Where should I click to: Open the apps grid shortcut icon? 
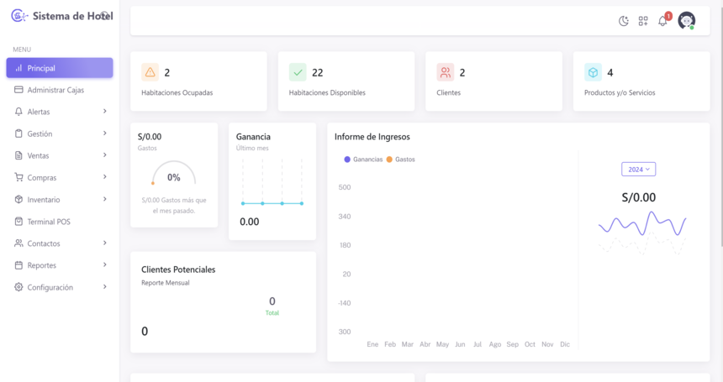point(643,21)
